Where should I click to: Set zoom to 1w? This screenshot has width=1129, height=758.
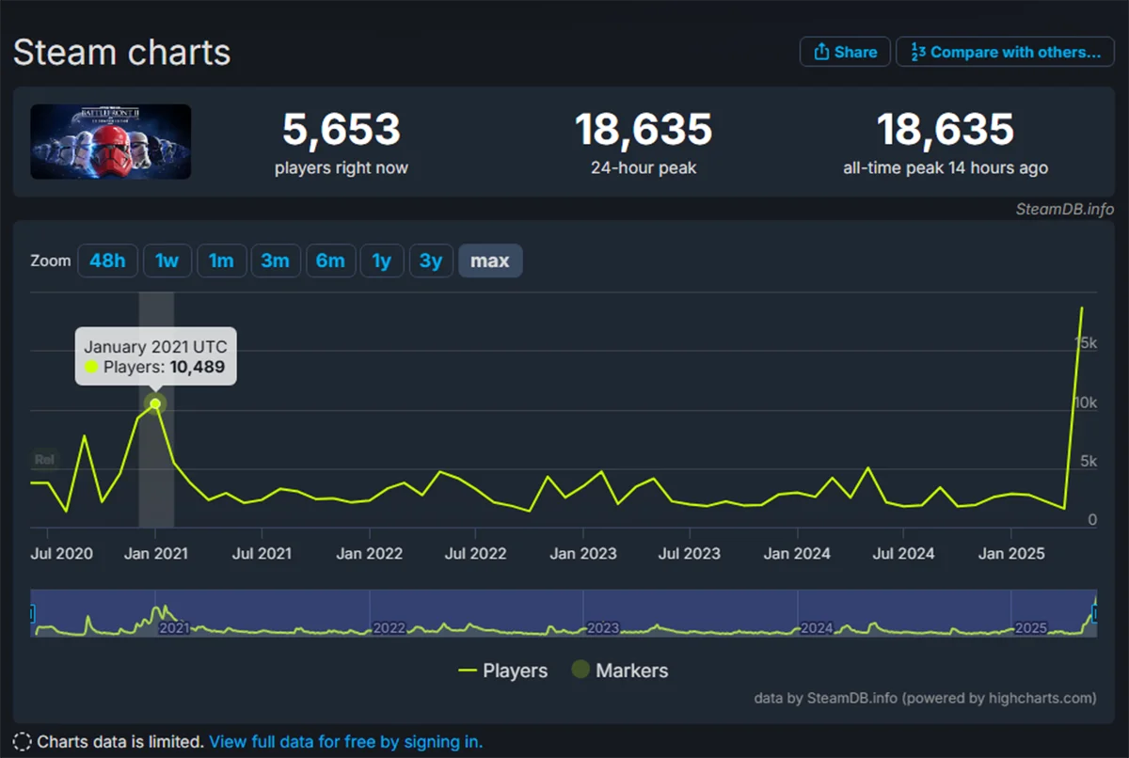pos(167,261)
